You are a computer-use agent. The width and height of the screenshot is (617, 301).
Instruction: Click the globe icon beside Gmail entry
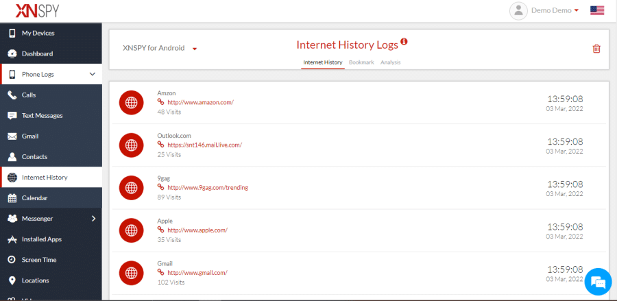click(x=131, y=273)
